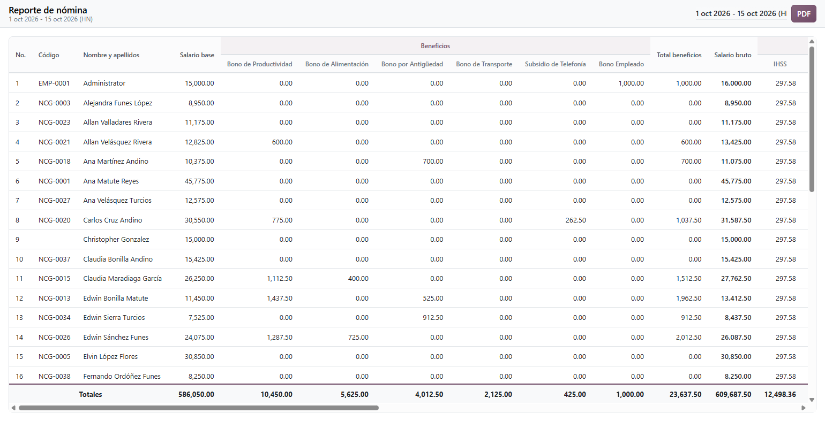The image size is (825, 421).
Task: Select the name Ana Velásquez Turcios
Action: 117,201
